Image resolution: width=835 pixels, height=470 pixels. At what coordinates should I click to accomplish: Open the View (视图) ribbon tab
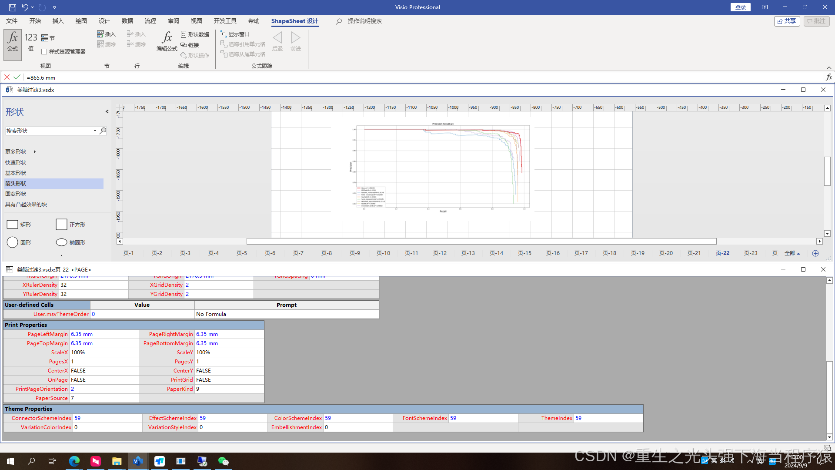click(x=196, y=21)
